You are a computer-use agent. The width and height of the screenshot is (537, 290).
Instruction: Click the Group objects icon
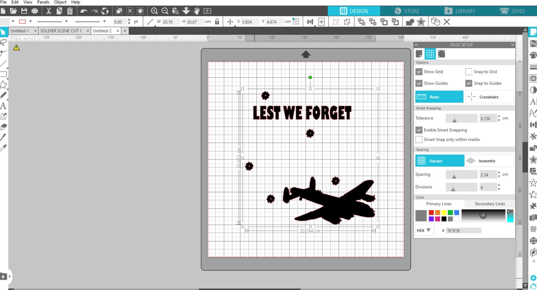click(336, 22)
